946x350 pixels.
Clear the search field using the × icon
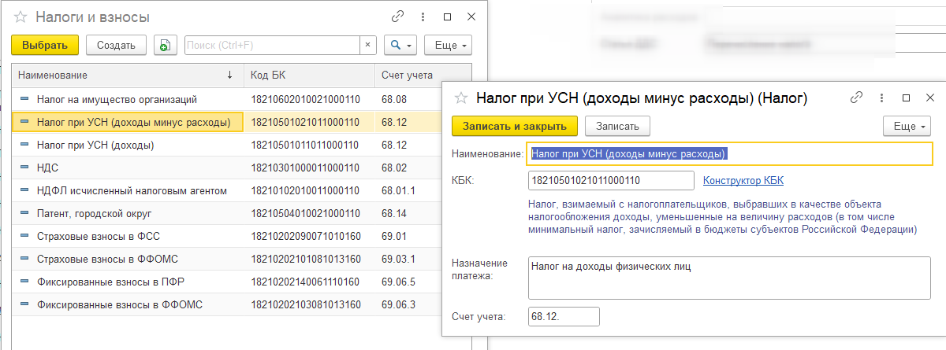pyautogui.click(x=367, y=46)
